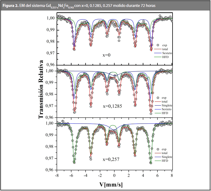Click the -8 tick on the x-axis
This screenshot has width=211, height=191.
pyautogui.click(x=56, y=175)
